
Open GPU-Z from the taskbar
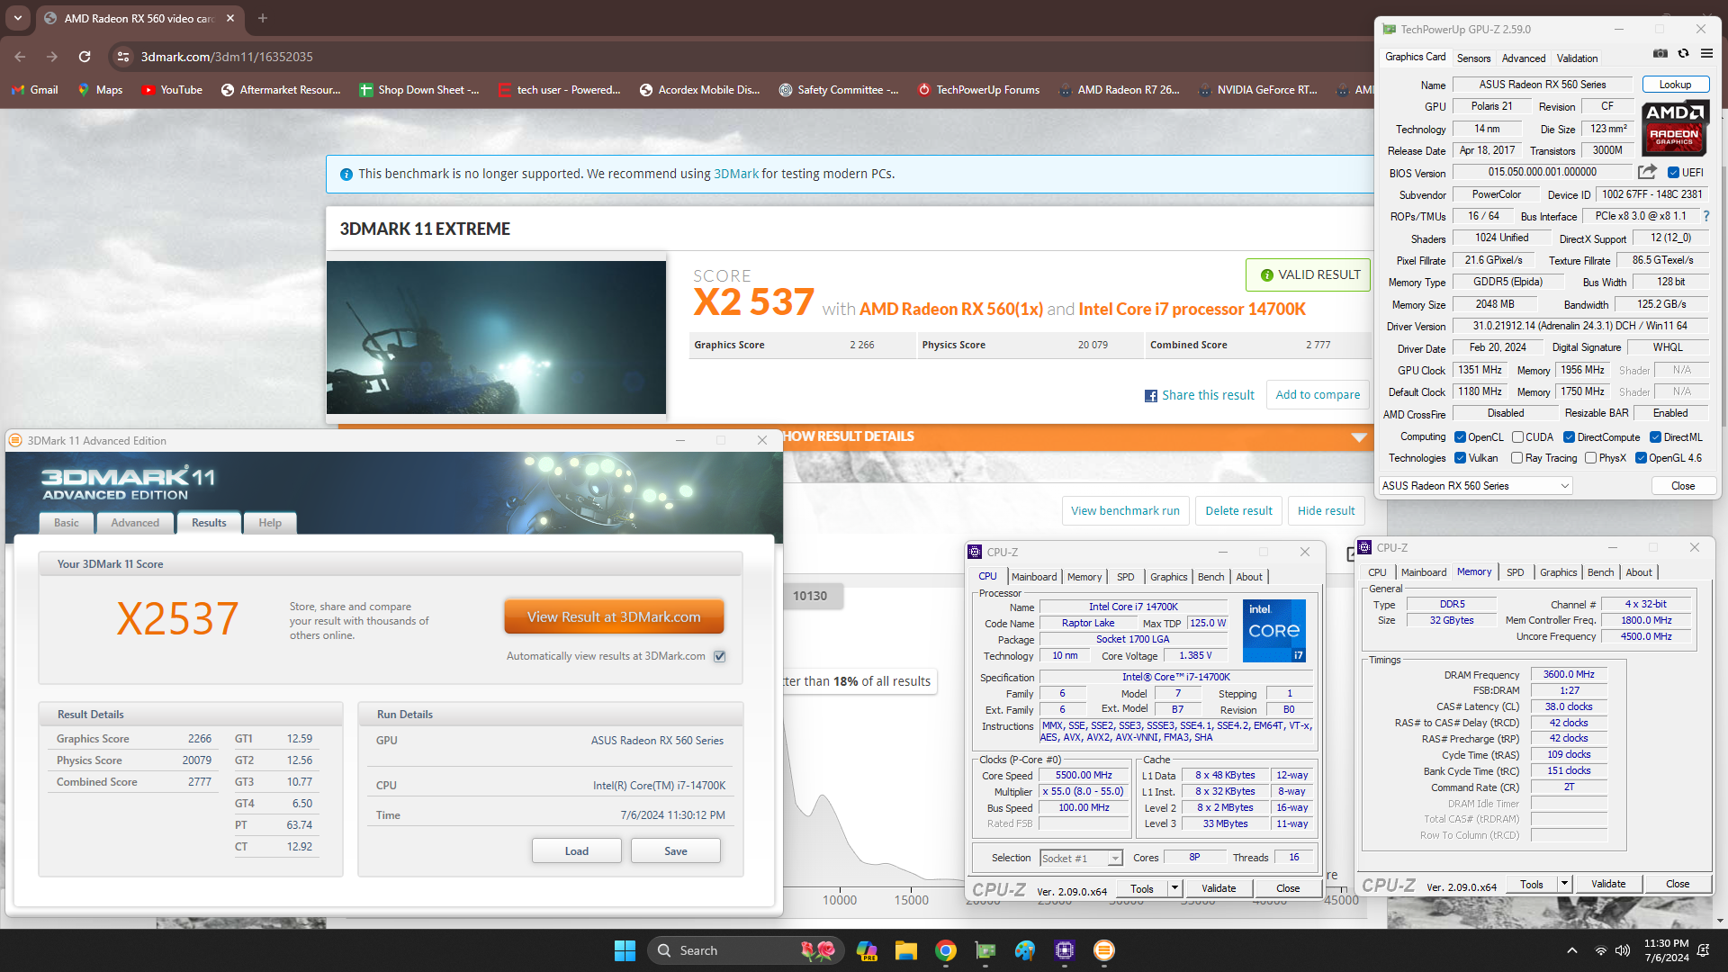click(985, 950)
